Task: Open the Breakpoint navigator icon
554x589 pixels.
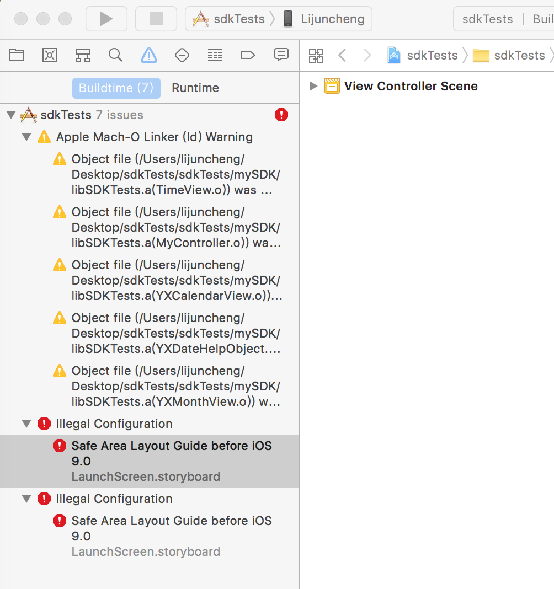Action: pyautogui.click(x=248, y=56)
